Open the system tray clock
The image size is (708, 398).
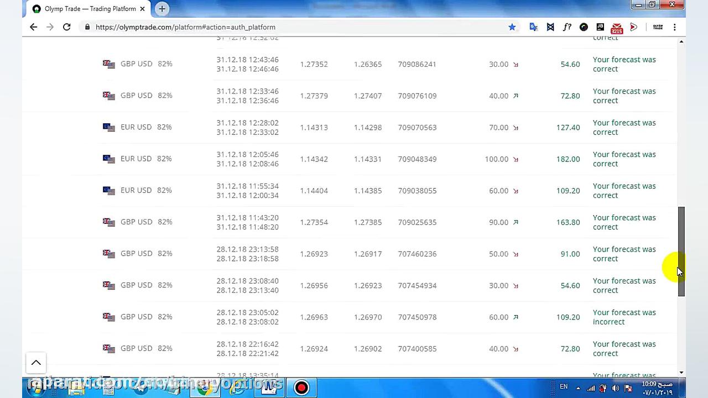point(657,388)
